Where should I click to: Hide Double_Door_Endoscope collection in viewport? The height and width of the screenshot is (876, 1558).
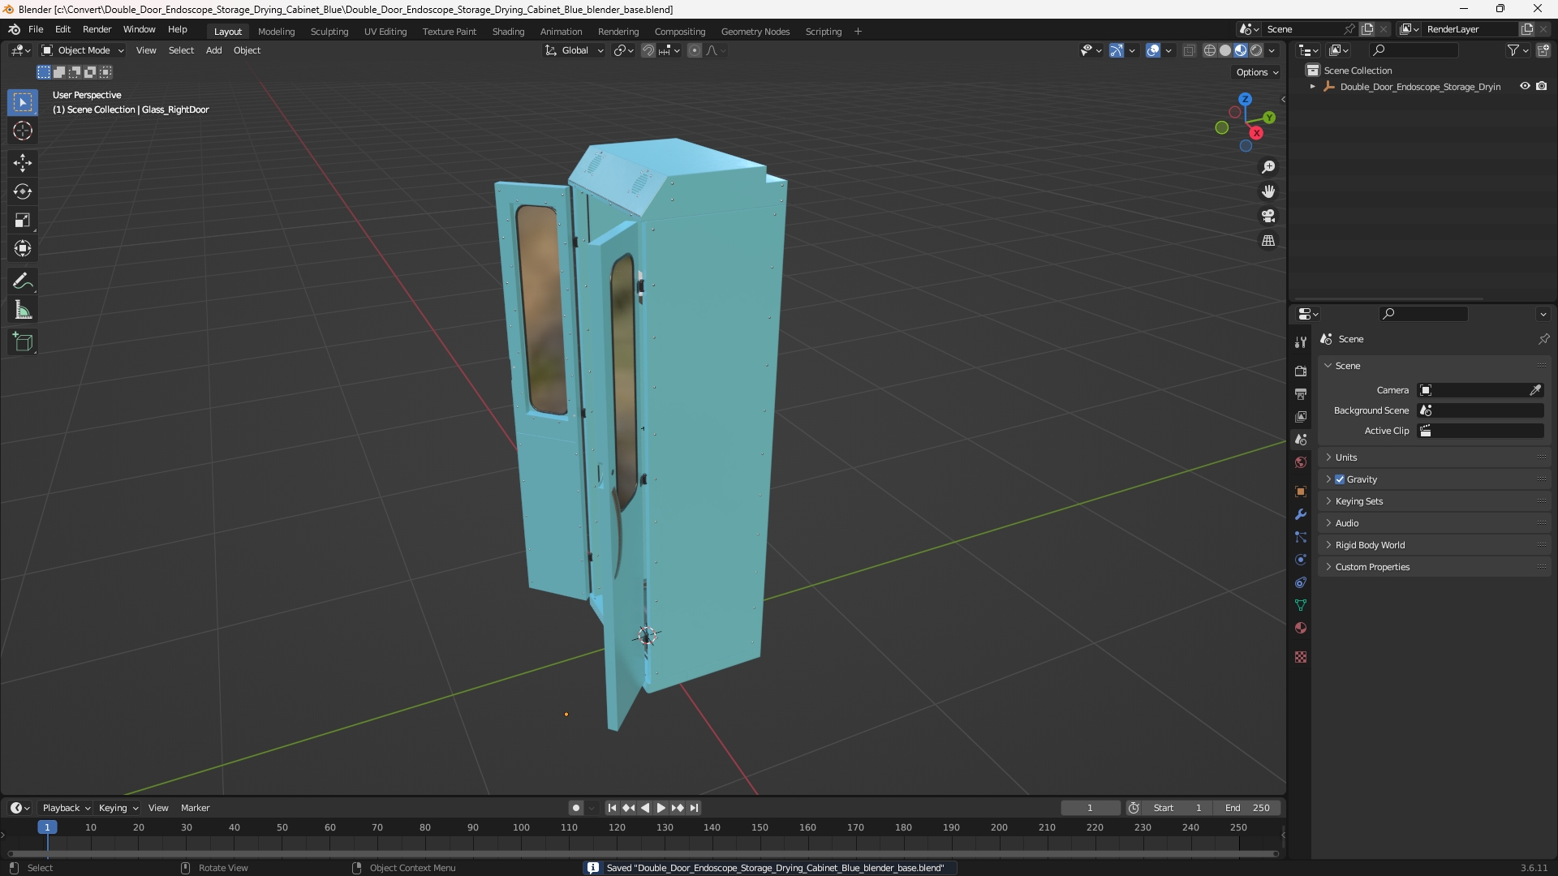pos(1525,86)
